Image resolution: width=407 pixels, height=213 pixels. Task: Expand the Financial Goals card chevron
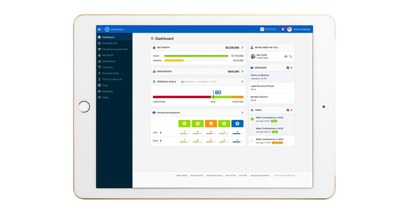coord(242,82)
